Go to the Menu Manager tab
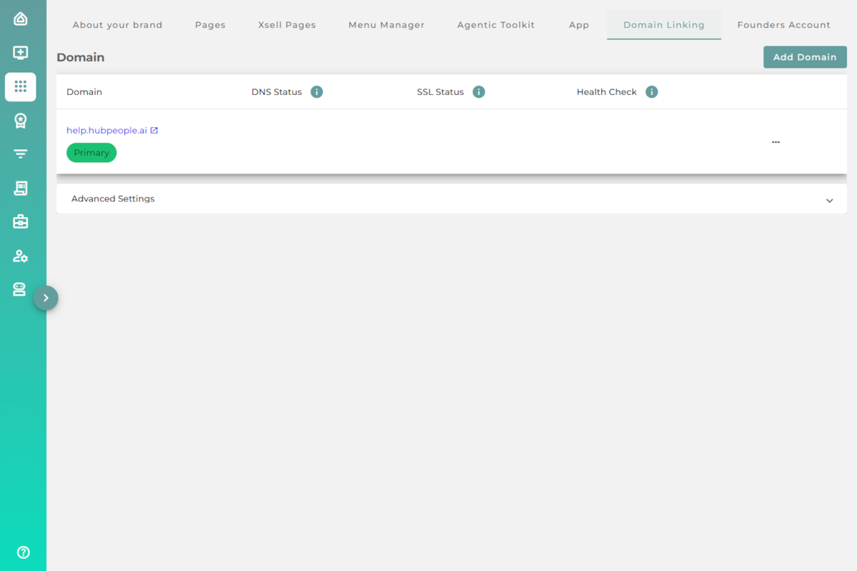Viewport: 857px width, 571px height. tap(386, 25)
